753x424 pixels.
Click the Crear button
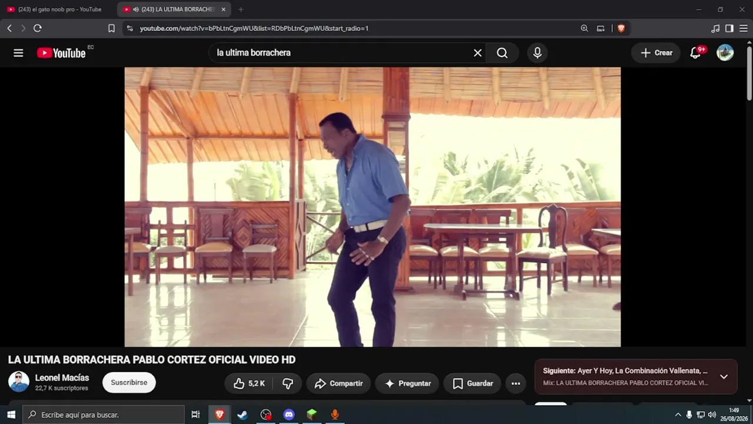pos(656,53)
